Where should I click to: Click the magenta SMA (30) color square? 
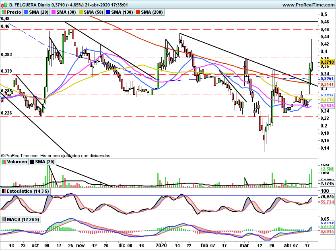pyautogui.click(x=54, y=12)
